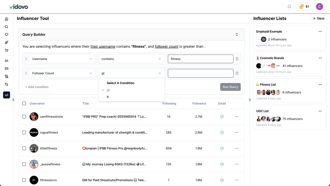Collapse the Query Builder panel chevron
The height and width of the screenshot is (186, 330).
tap(237, 34)
